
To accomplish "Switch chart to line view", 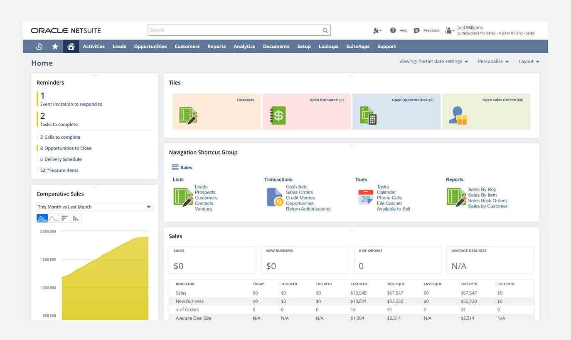I will point(54,218).
